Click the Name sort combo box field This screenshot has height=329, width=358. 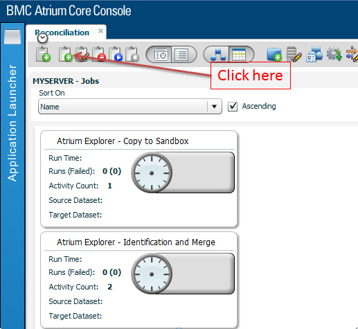[130, 107]
